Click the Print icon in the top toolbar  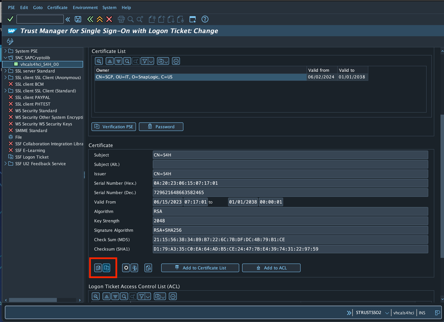pos(121,19)
